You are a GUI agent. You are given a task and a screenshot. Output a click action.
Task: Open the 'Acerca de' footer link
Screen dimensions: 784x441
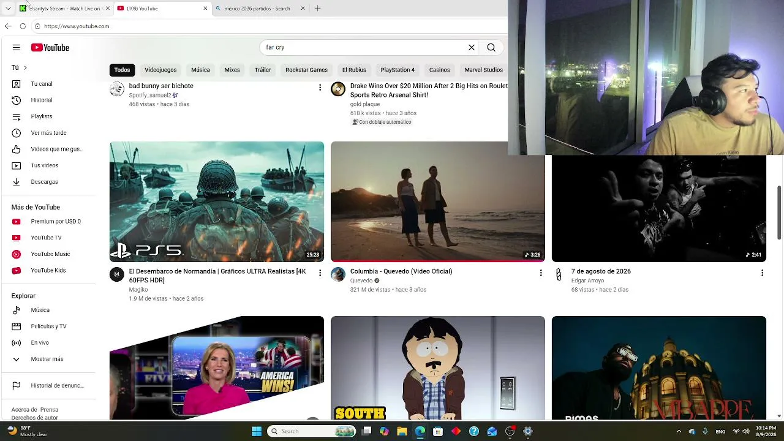coord(24,410)
